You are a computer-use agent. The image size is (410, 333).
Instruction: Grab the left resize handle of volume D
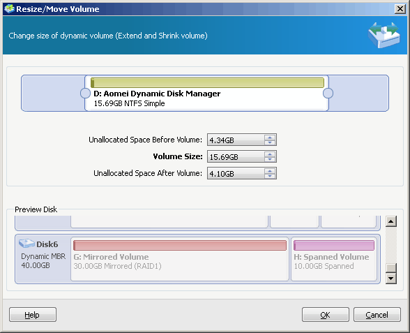point(85,94)
